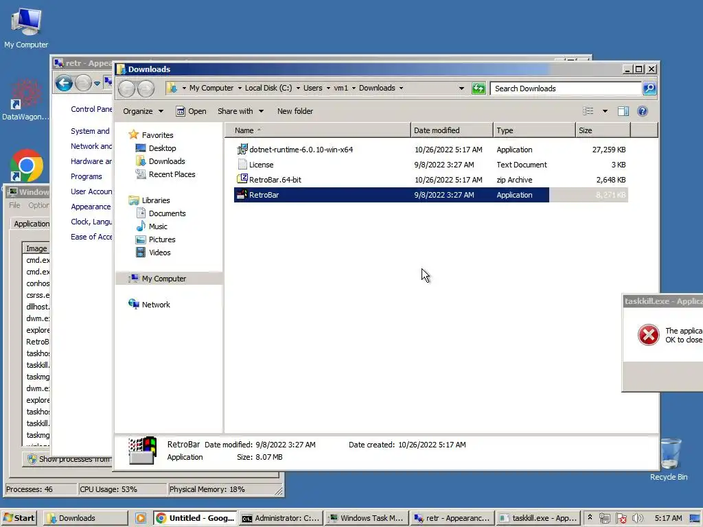This screenshot has width=703, height=527.
Task: Sort by the Type column header
Action: pyautogui.click(x=534, y=130)
